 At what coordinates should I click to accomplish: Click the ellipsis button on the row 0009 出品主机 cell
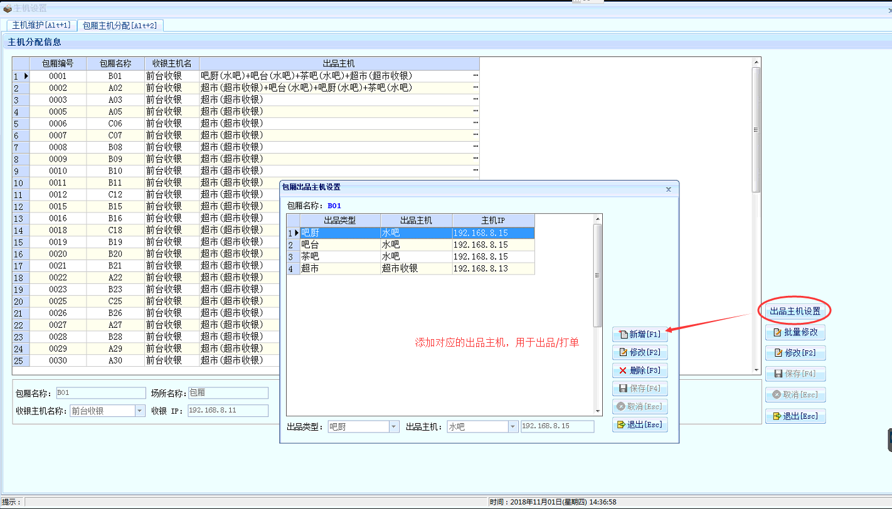click(475, 159)
